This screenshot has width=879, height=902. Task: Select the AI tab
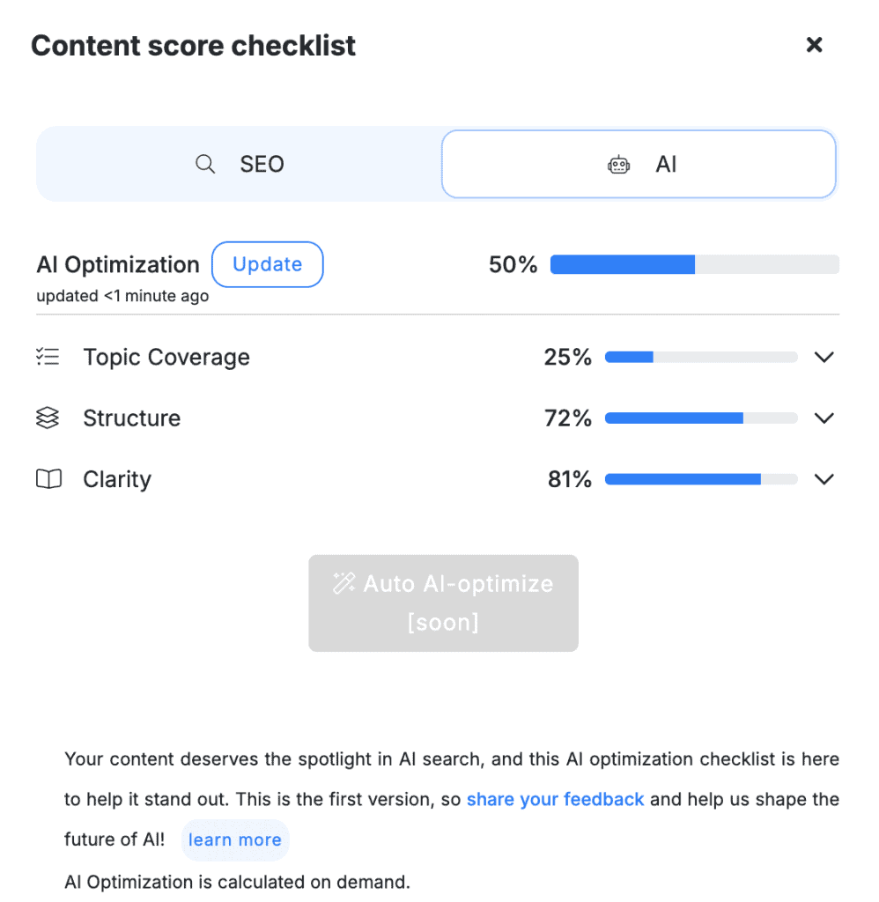[639, 165]
